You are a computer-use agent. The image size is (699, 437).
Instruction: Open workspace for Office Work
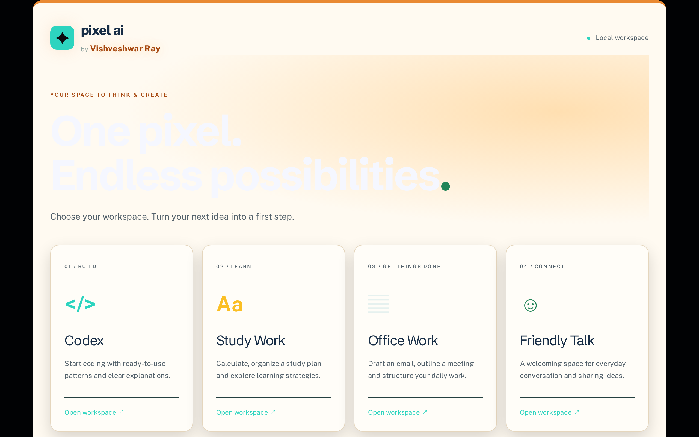pyautogui.click(x=398, y=412)
